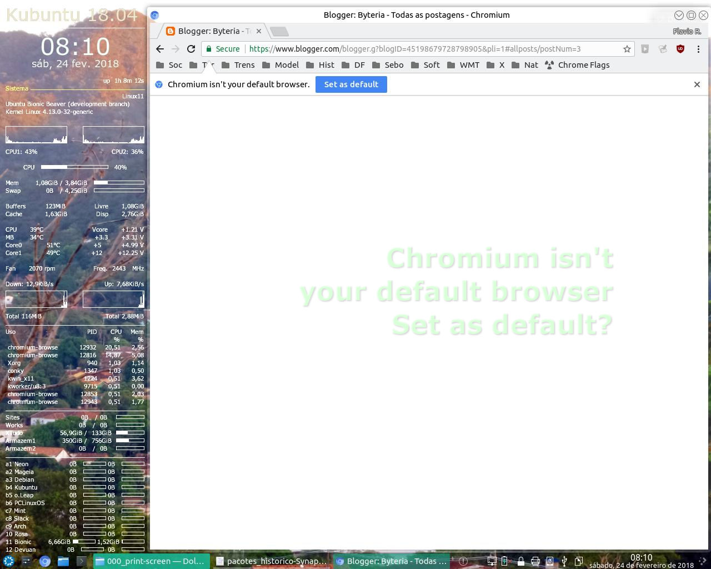711x569 pixels.
Task: Open the USB device icon in system tray
Action: 564,561
